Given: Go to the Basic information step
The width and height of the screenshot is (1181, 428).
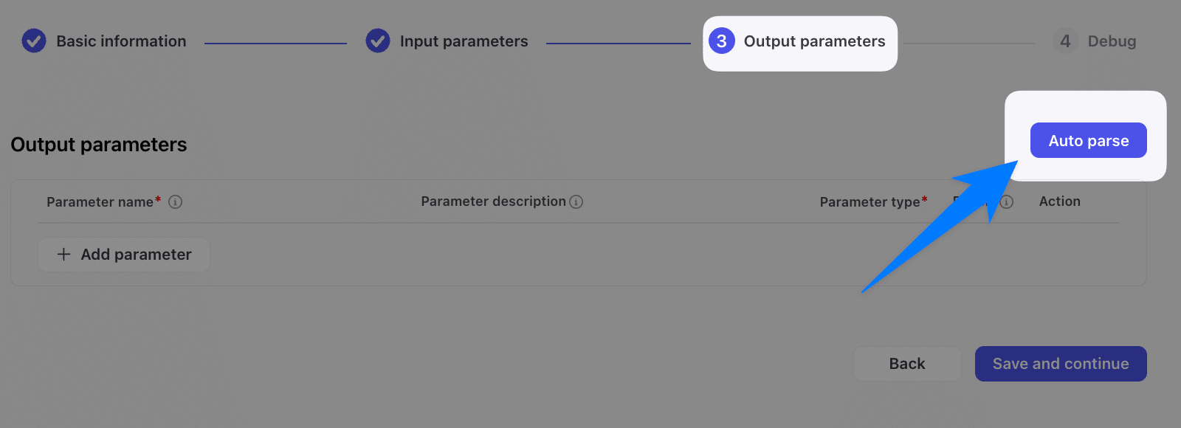Looking at the screenshot, I should coord(121,41).
